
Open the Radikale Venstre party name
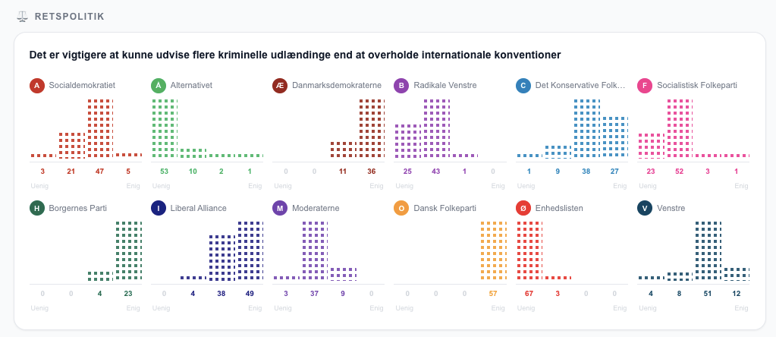coord(445,86)
